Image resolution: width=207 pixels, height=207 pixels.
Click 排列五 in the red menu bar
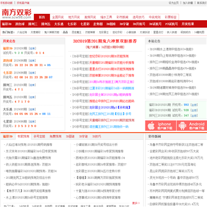46,24
